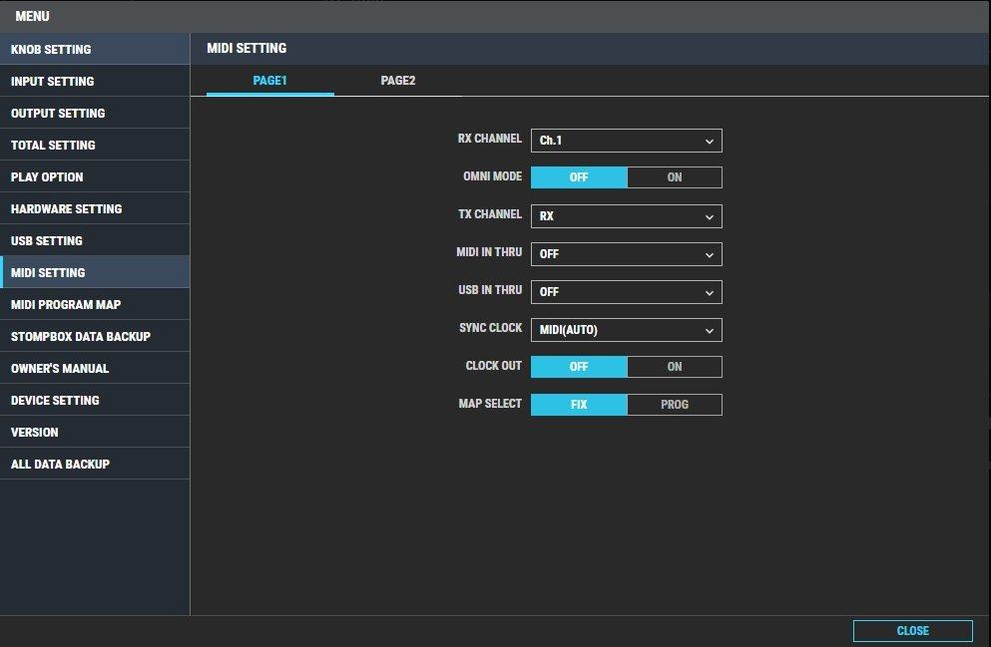The width and height of the screenshot is (991, 647).
Task: Select ALL DATA BACKUP in sidebar
Action: coord(95,464)
